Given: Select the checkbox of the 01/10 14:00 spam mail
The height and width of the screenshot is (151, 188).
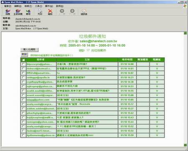Looking at the screenshot, I should [23, 64].
